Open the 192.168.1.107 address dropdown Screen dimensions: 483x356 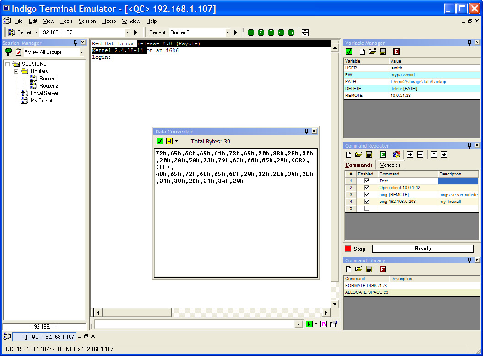[x=127, y=32]
